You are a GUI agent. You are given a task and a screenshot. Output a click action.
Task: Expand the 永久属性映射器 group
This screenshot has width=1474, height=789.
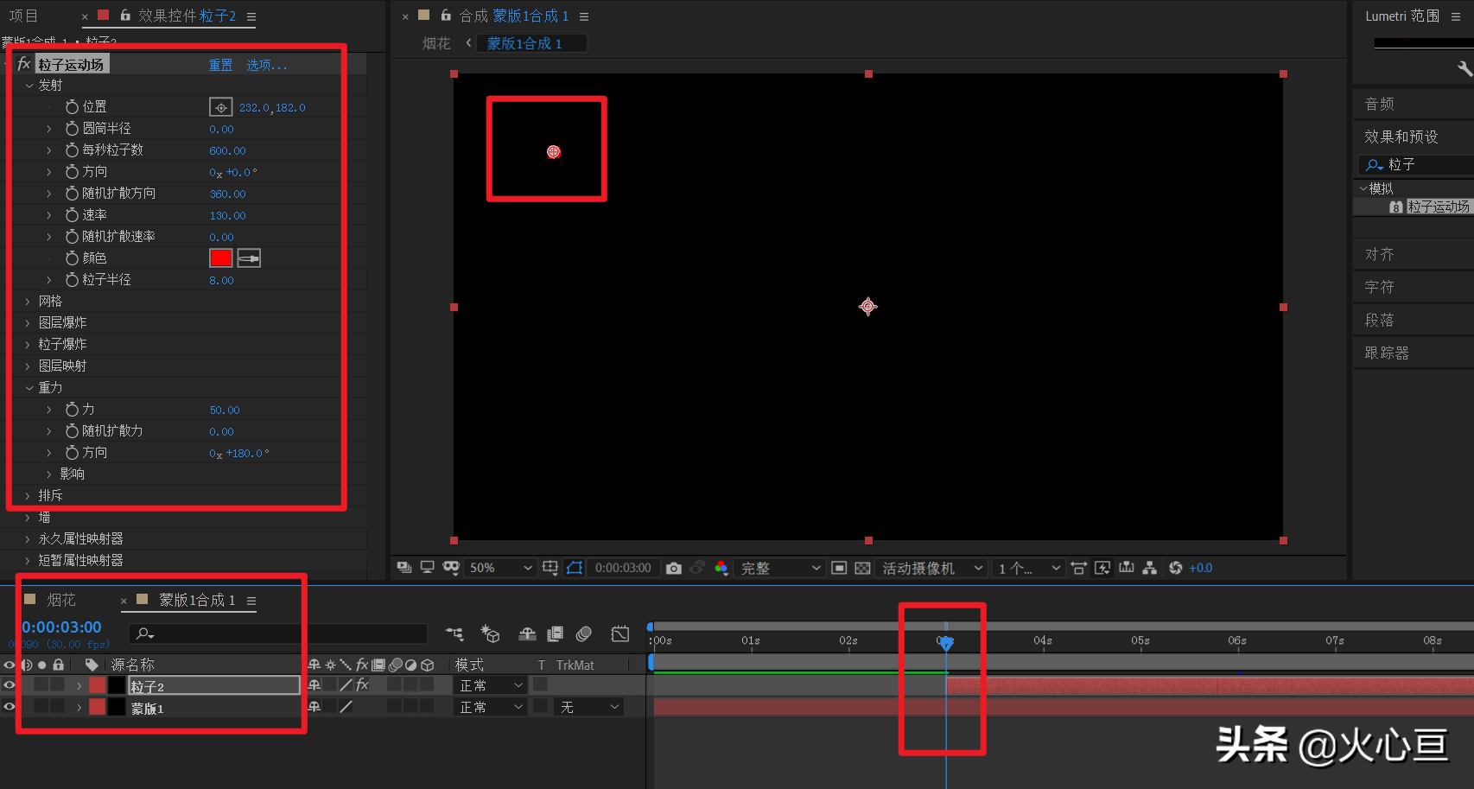[29, 539]
